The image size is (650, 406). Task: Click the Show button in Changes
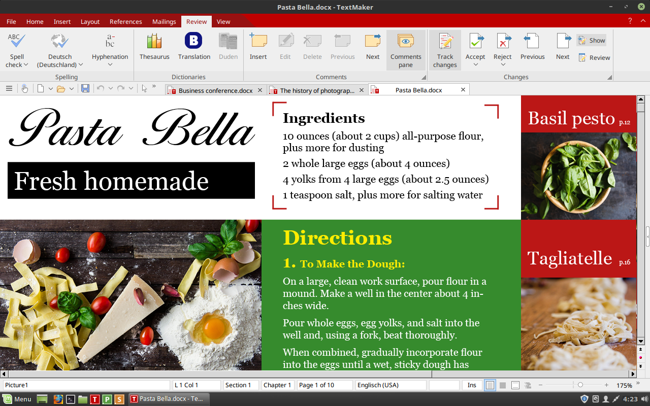point(592,41)
